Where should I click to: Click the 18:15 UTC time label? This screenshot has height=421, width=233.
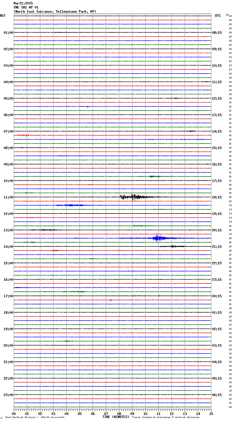[x=217, y=197]
